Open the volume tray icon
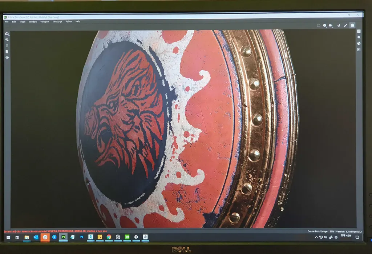The height and width of the screenshot is (254, 372). click(x=325, y=237)
